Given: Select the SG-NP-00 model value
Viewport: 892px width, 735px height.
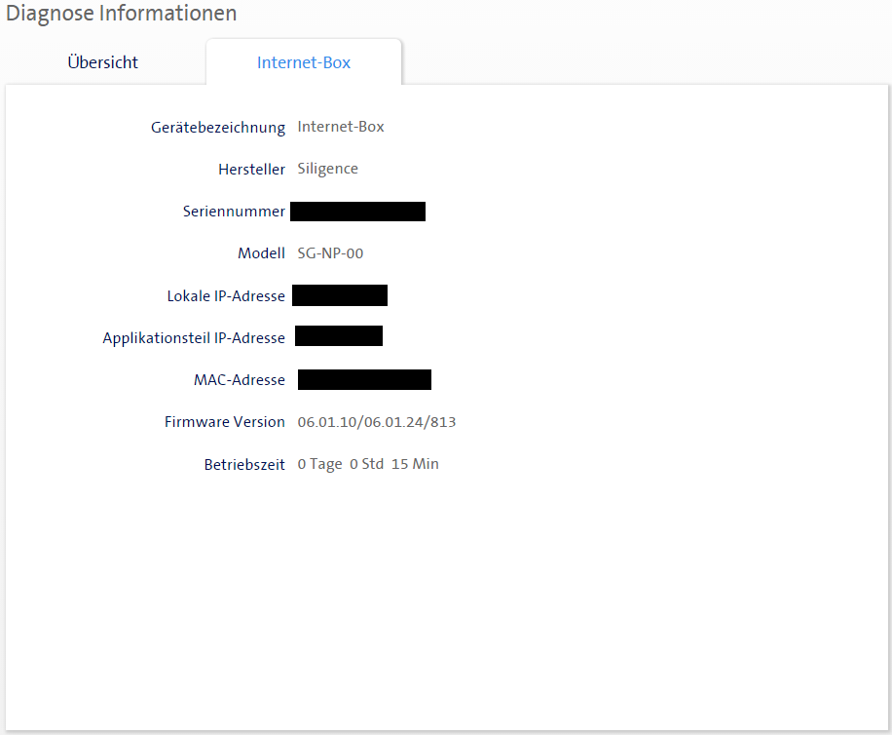Looking at the screenshot, I should pos(330,253).
